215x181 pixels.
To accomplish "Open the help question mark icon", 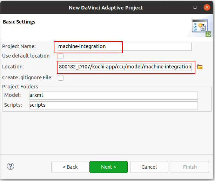I will tap(11, 166).
